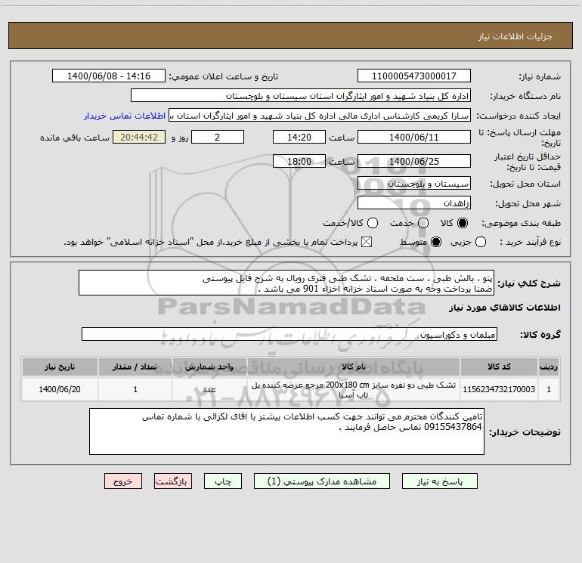Click the general need description text box
This screenshot has width=582, height=563.
286,283
